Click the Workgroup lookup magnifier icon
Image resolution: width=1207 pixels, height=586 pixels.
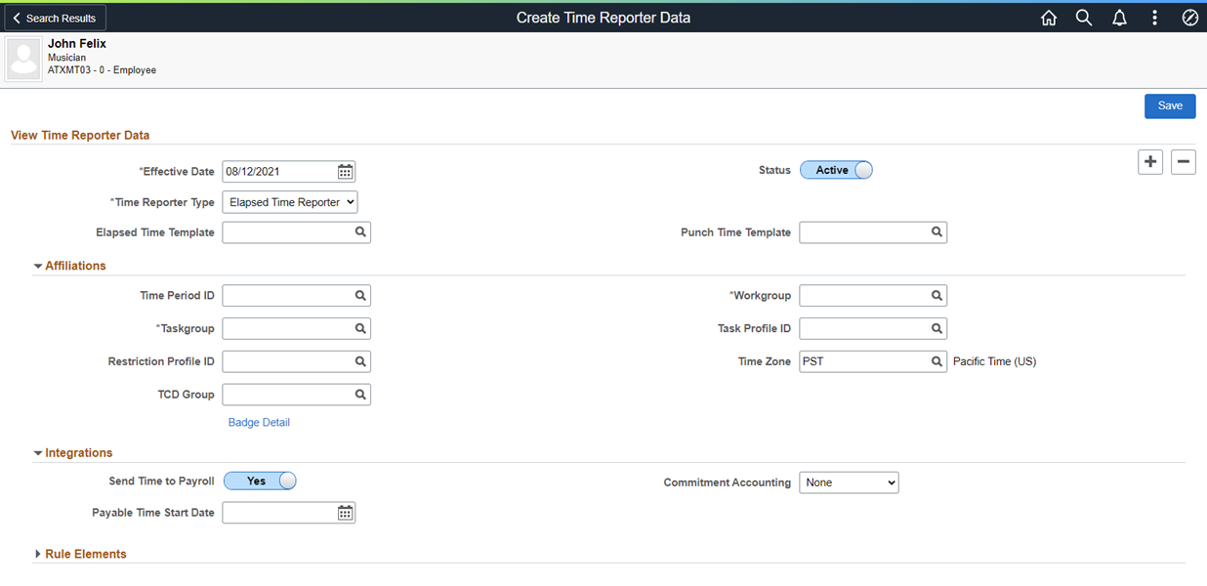(x=936, y=295)
